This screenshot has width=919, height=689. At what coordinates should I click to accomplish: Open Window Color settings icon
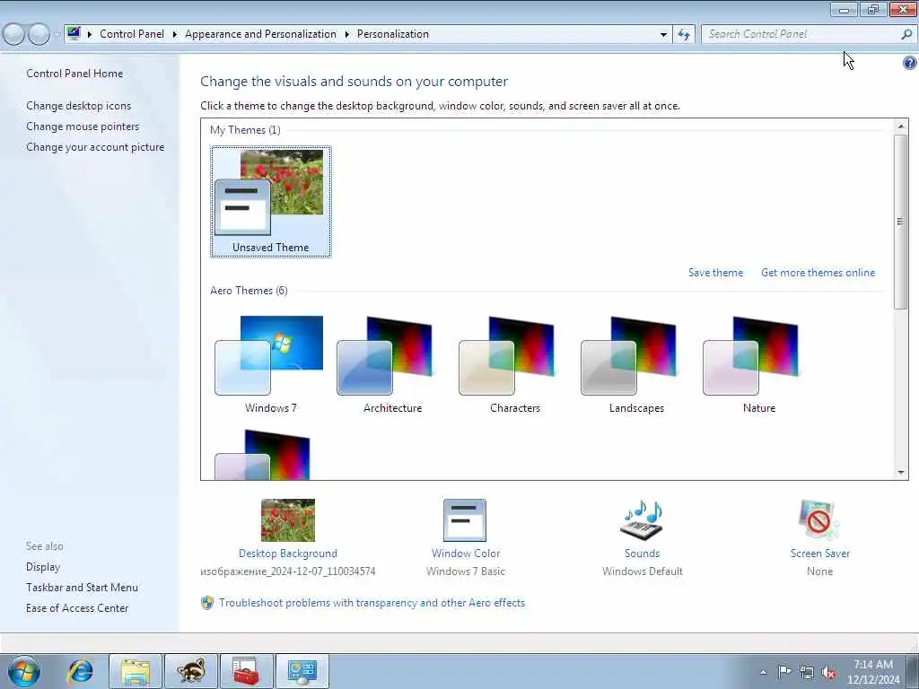pos(465,519)
